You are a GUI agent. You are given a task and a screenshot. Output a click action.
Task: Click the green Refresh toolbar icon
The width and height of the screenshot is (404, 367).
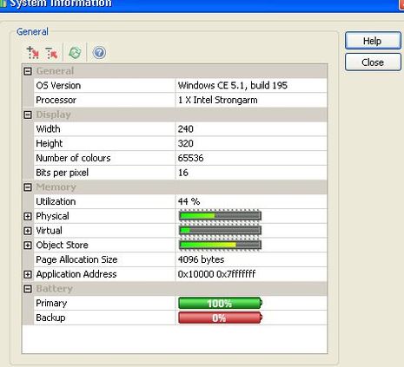[75, 53]
